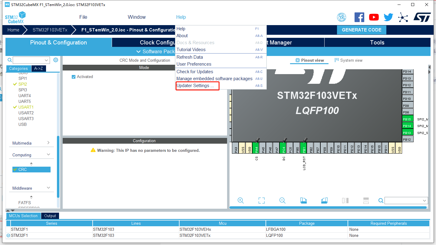Open ST's Facebook page icon

(x=359, y=17)
